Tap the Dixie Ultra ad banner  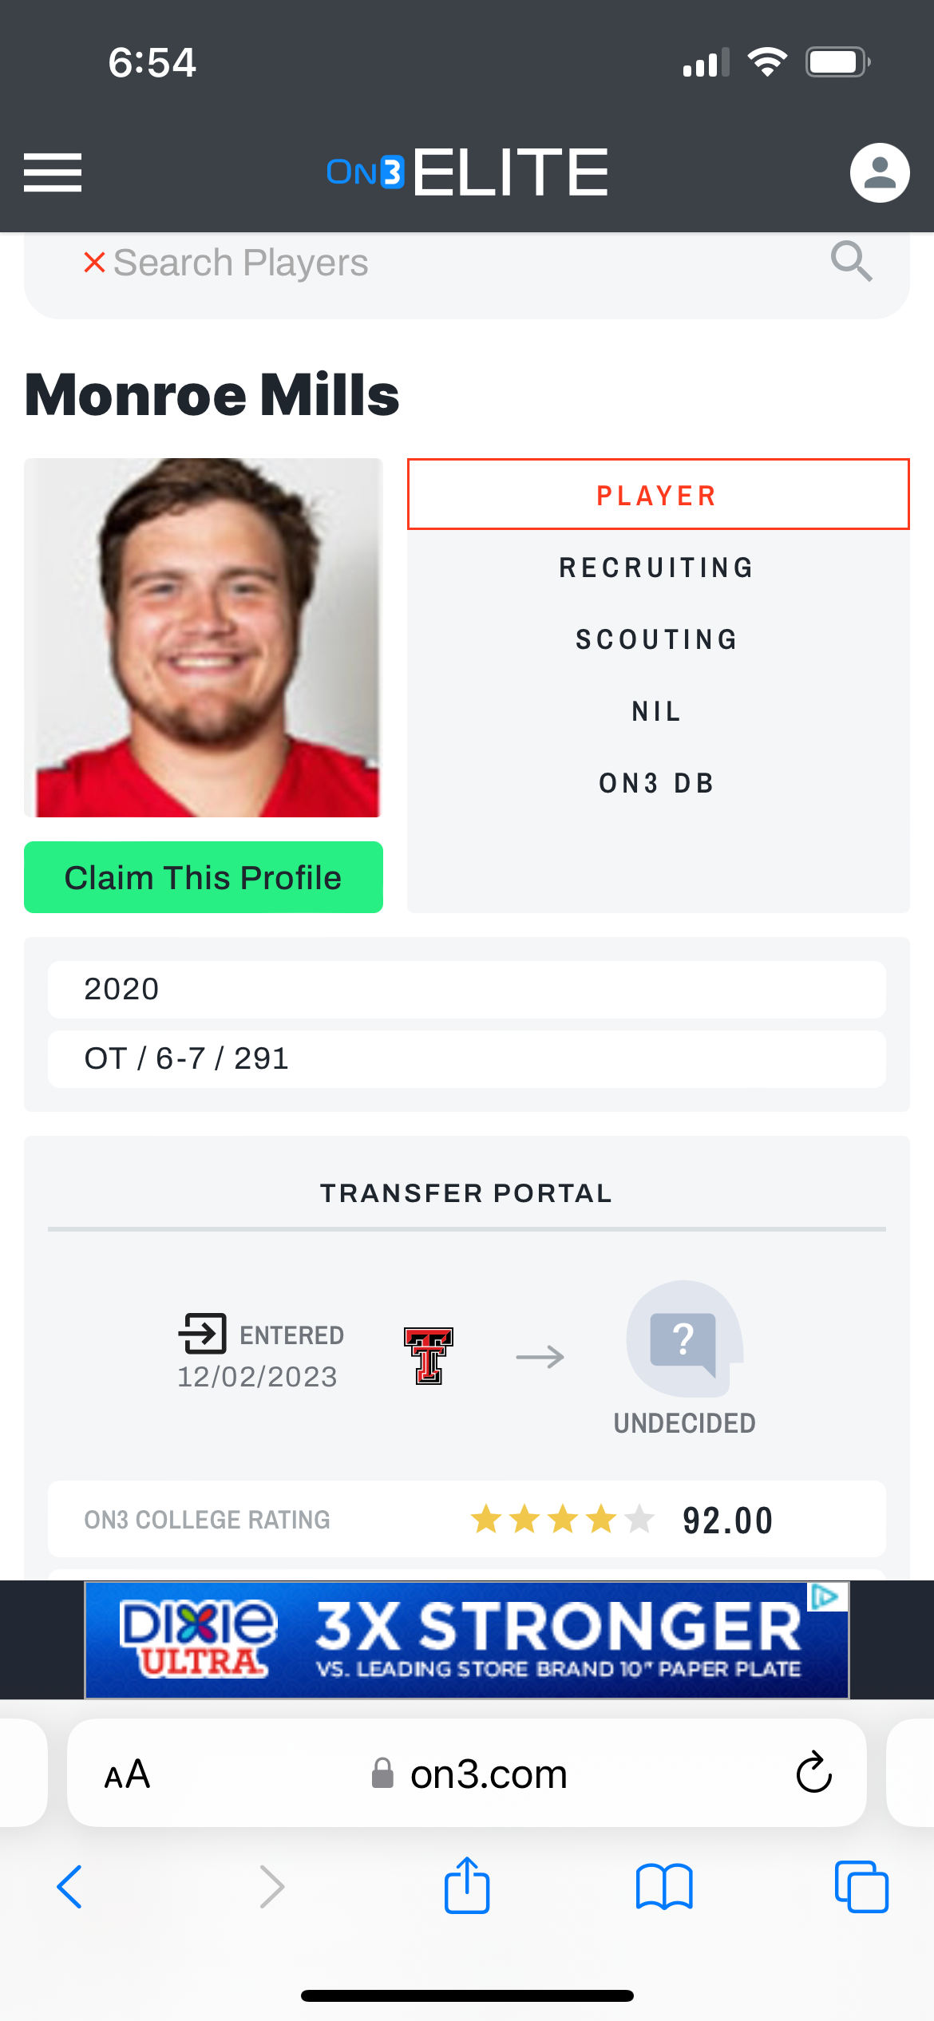point(466,1639)
